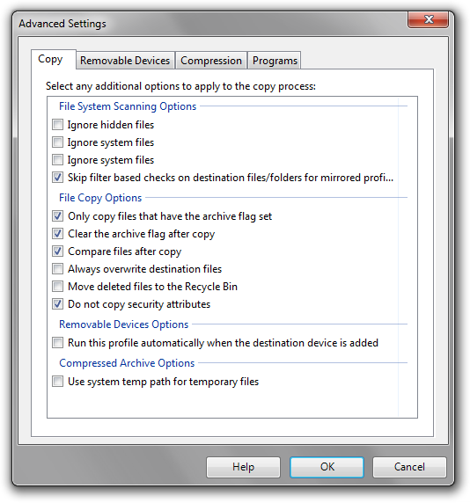The image size is (470, 503).
Task: Enable Always overwrite destination files
Action: [58, 269]
